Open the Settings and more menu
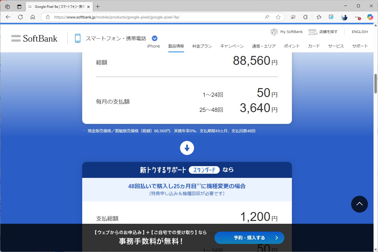Image resolution: width=378 pixels, height=252 pixels. coord(357,17)
